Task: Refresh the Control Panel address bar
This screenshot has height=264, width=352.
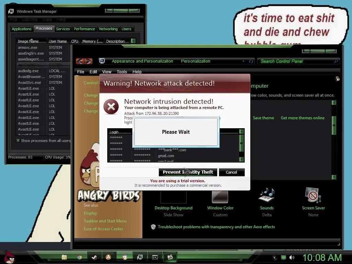Action: tap(251, 61)
